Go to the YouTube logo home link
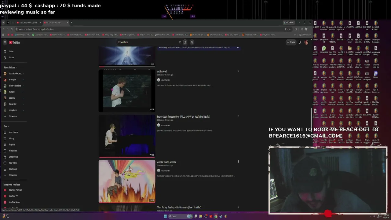 tap(14, 42)
